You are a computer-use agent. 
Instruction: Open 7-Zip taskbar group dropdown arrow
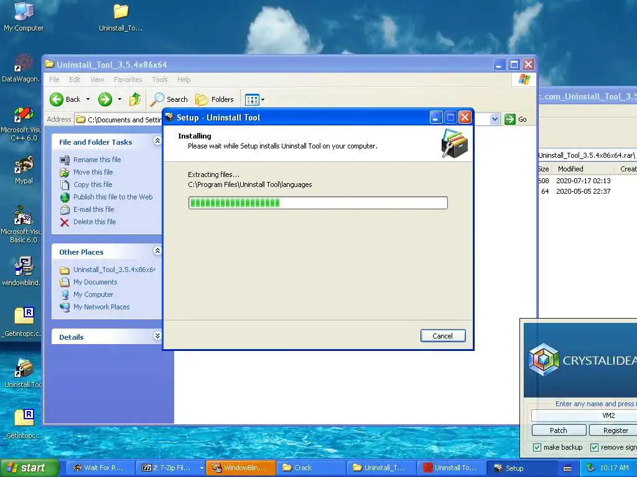pos(202,468)
